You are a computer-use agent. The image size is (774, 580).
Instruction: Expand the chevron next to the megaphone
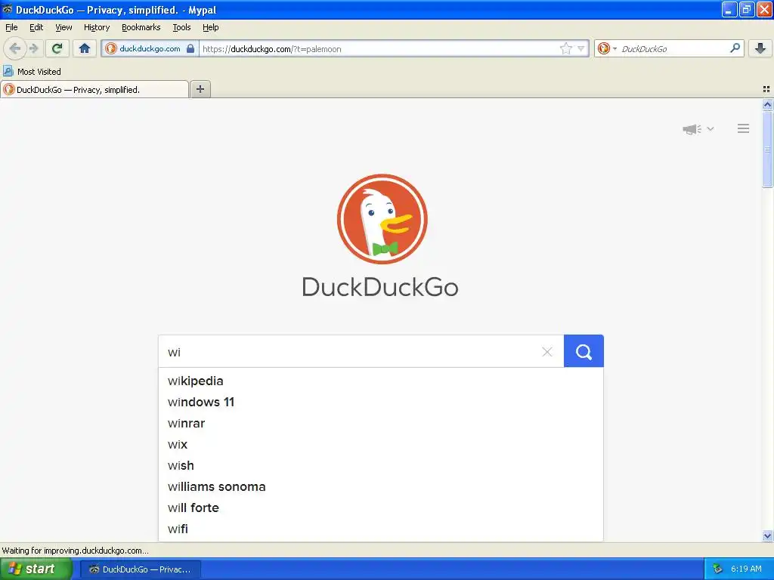coord(711,128)
